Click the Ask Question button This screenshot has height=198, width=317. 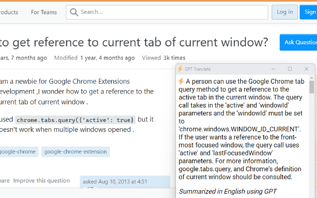point(299,42)
